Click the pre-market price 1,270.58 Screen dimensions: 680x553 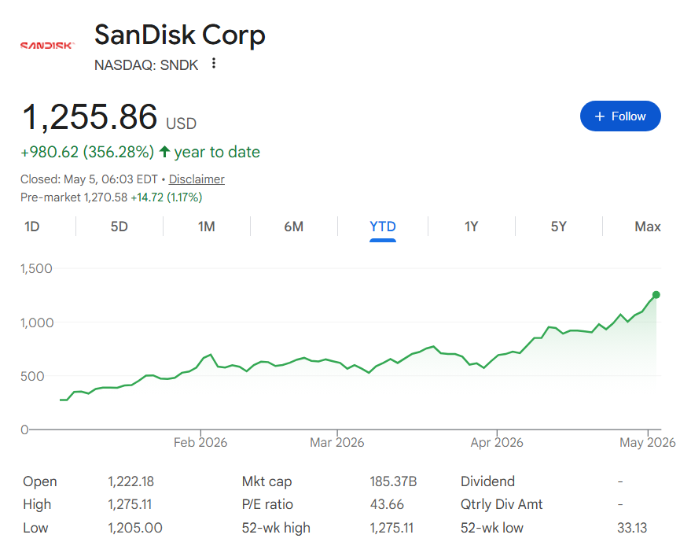pos(105,197)
